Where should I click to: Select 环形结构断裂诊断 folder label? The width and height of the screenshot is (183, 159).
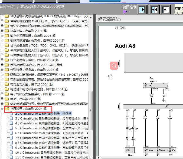[49, 75]
